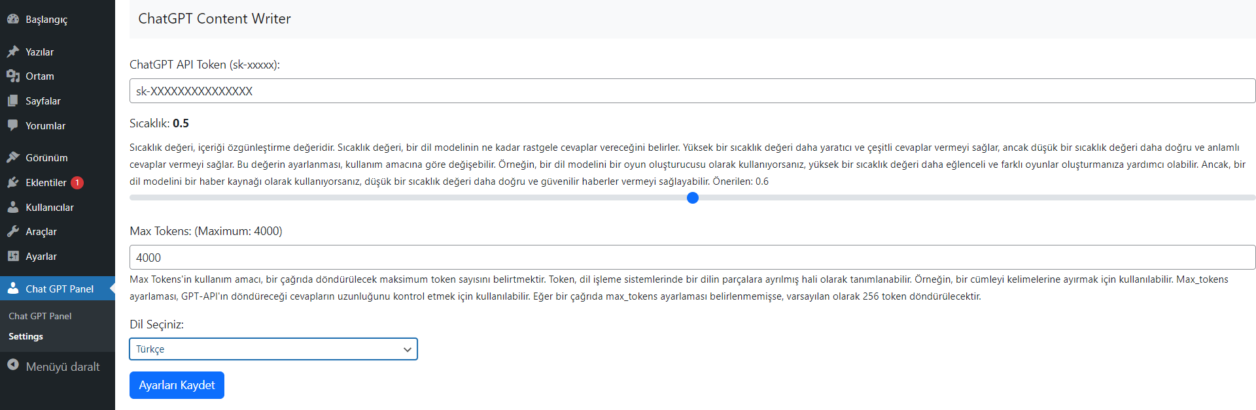Click the Ortam media icon

[x=13, y=76]
